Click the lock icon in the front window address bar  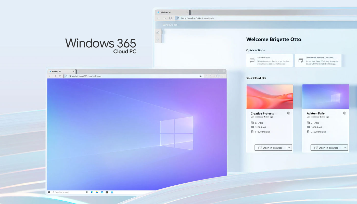click(x=66, y=76)
